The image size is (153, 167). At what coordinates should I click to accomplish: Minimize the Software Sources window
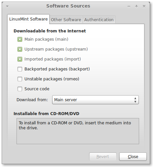point(129,6)
